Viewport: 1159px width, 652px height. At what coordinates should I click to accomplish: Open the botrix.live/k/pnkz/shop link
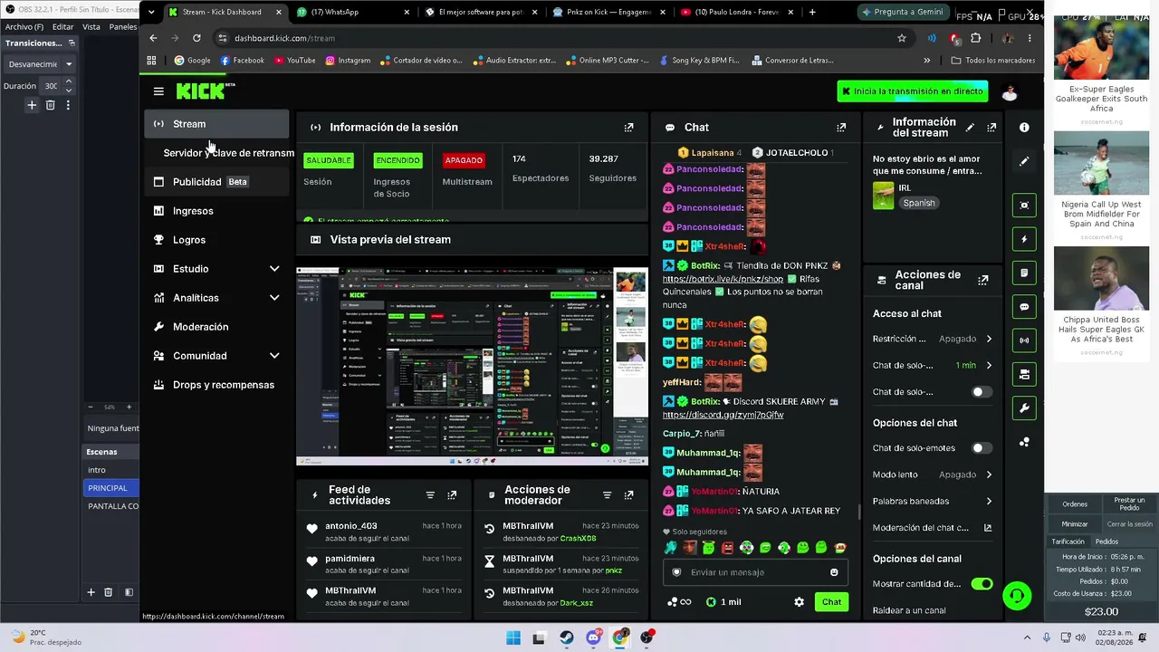click(x=723, y=279)
